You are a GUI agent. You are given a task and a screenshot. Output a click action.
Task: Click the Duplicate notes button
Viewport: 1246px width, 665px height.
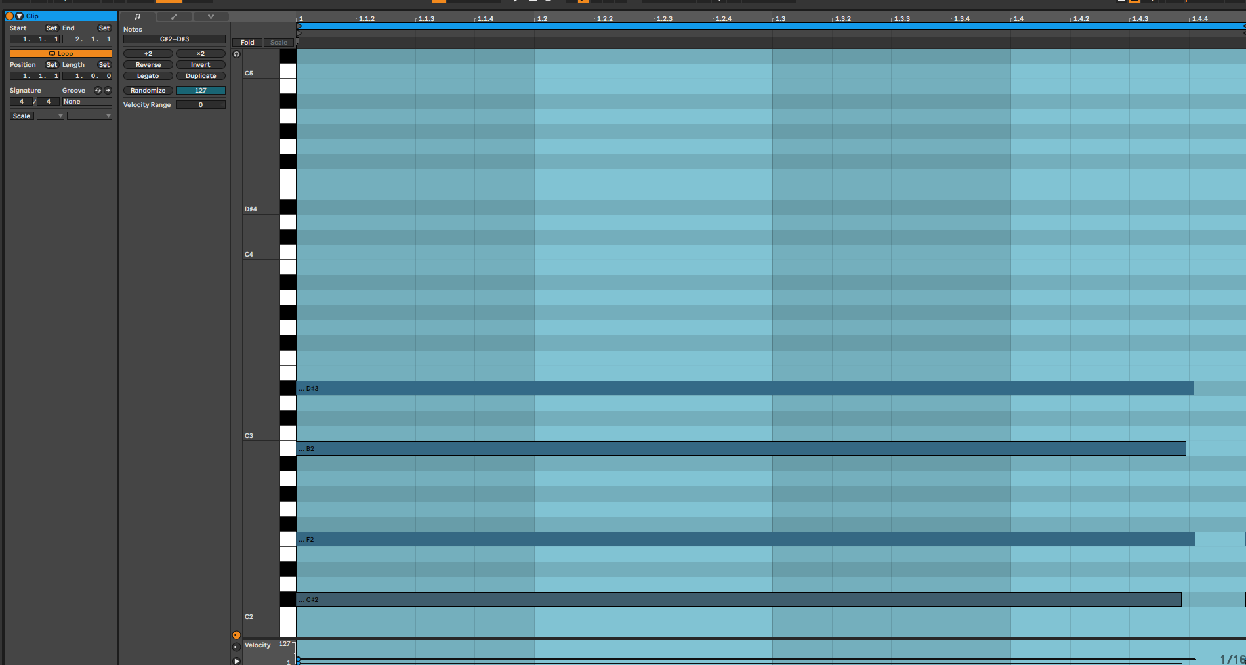[x=200, y=76]
